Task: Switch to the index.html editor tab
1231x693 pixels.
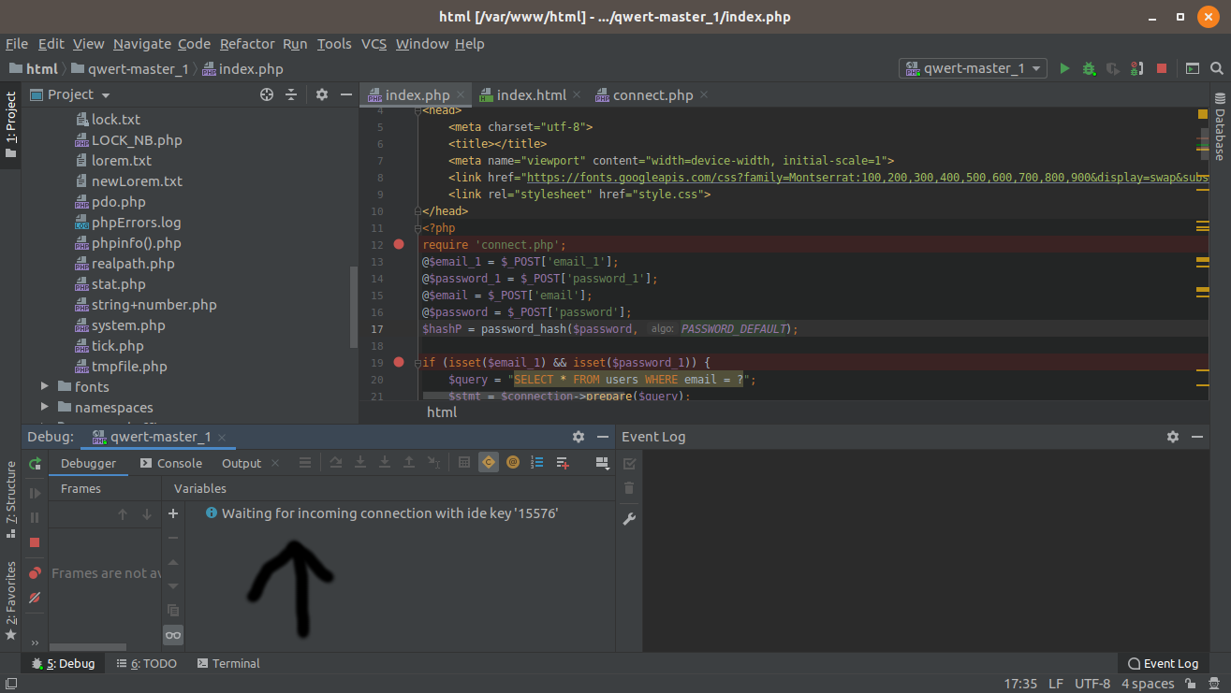Action: pos(531,95)
